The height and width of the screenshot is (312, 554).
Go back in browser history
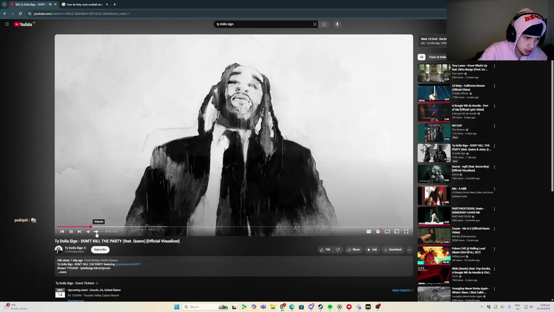[4, 13]
